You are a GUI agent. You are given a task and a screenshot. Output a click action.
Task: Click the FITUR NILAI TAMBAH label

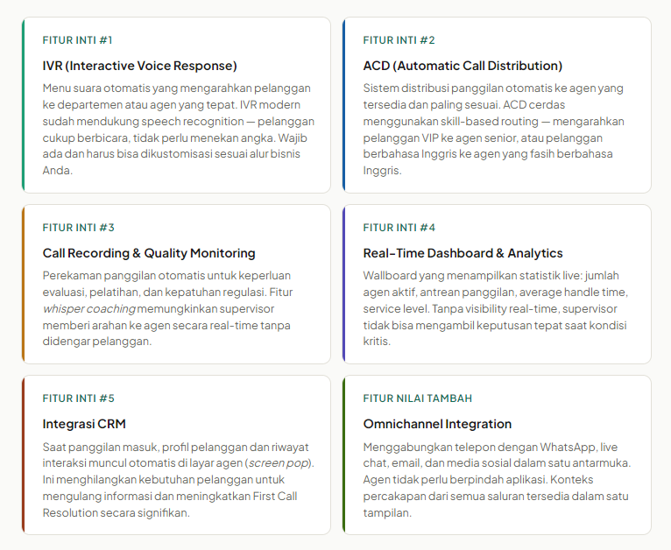(x=417, y=398)
